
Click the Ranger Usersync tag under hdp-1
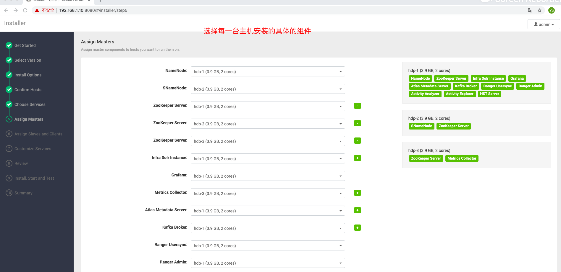coord(497,86)
